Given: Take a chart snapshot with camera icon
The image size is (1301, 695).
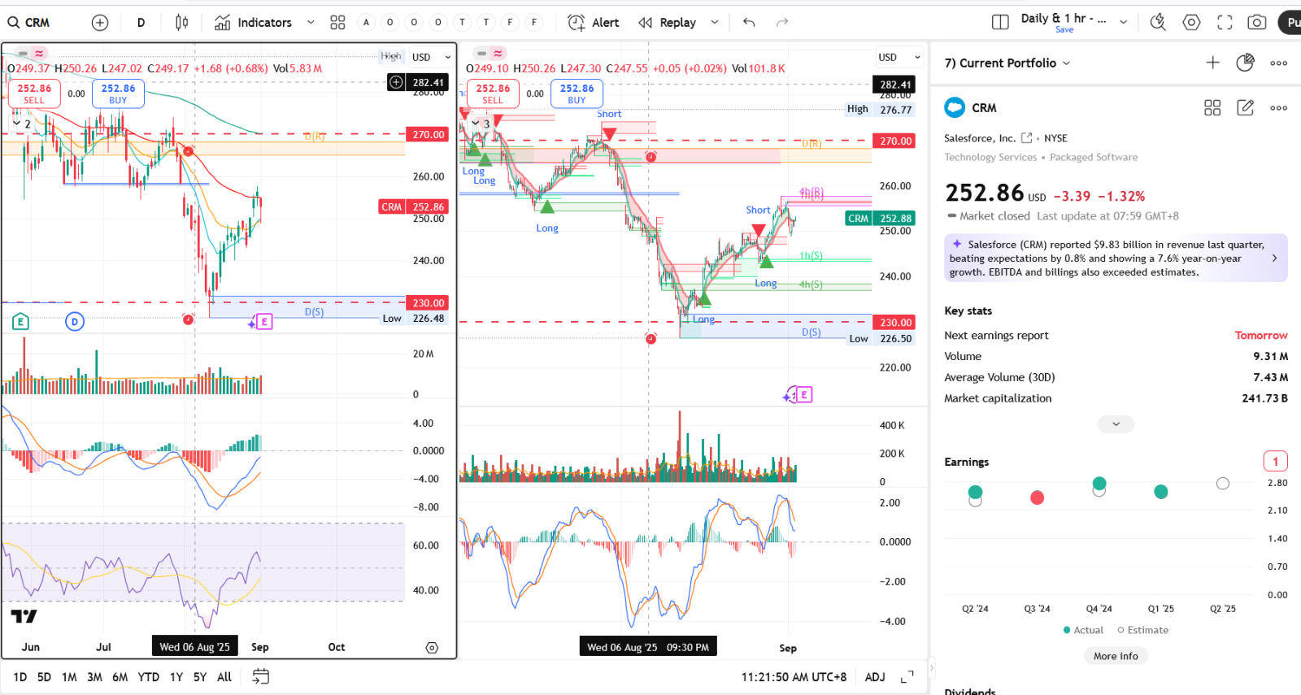Looking at the screenshot, I should tap(1256, 23).
